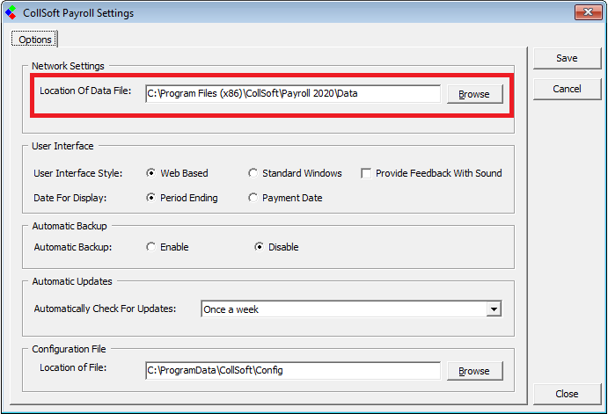Click the 'Automatic Updates' group heading

[x=72, y=281]
